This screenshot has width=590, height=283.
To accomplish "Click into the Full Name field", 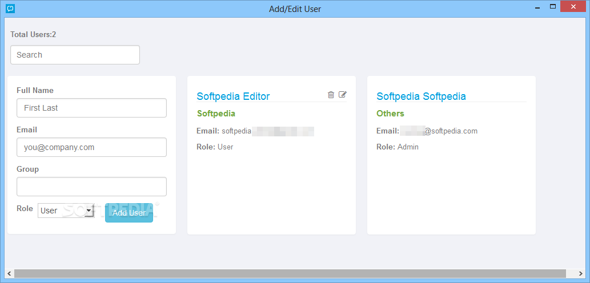I will click(x=91, y=108).
